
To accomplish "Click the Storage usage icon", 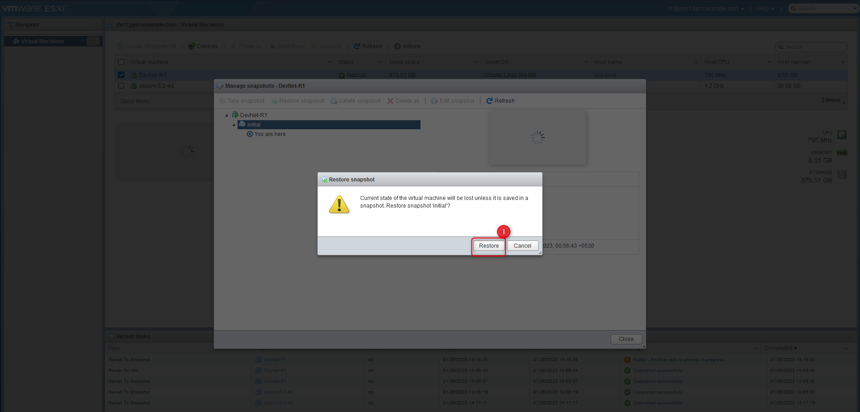I will 842,175.
